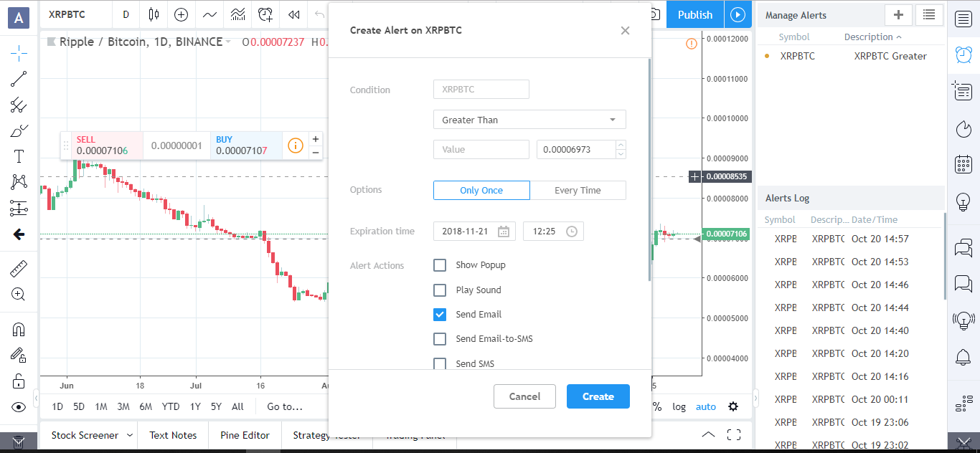The width and height of the screenshot is (980, 453).
Task: Select the Measure ruler tool
Action: pyautogui.click(x=19, y=268)
